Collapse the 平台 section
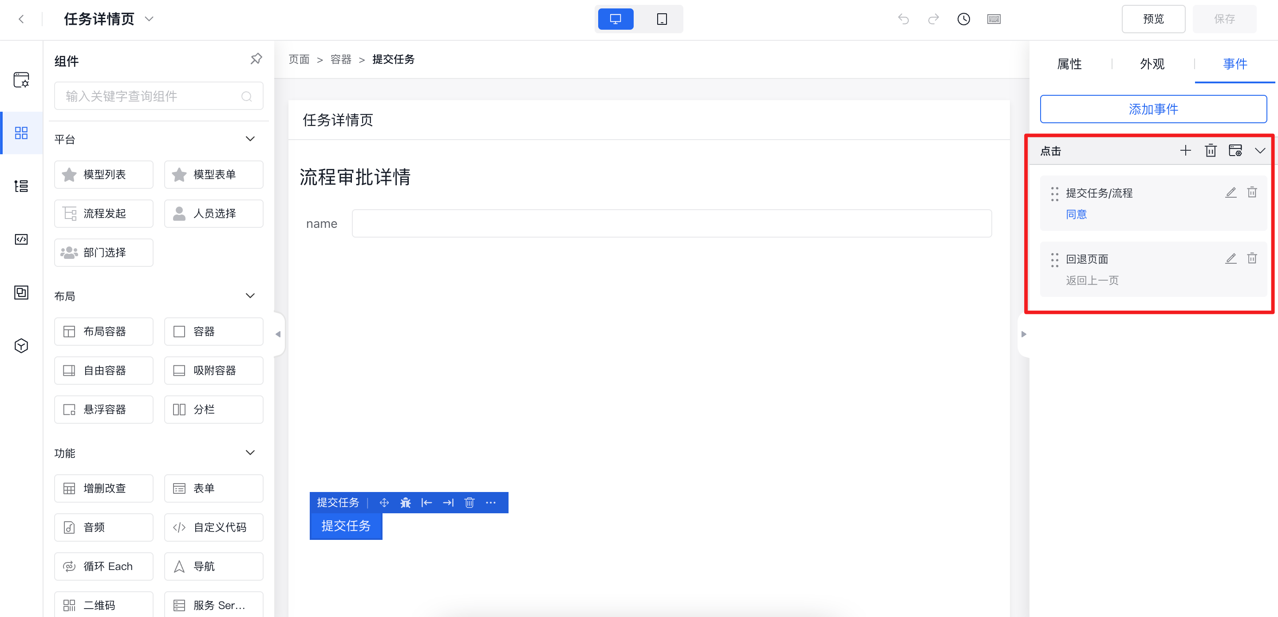This screenshot has height=617, width=1278. tap(250, 139)
